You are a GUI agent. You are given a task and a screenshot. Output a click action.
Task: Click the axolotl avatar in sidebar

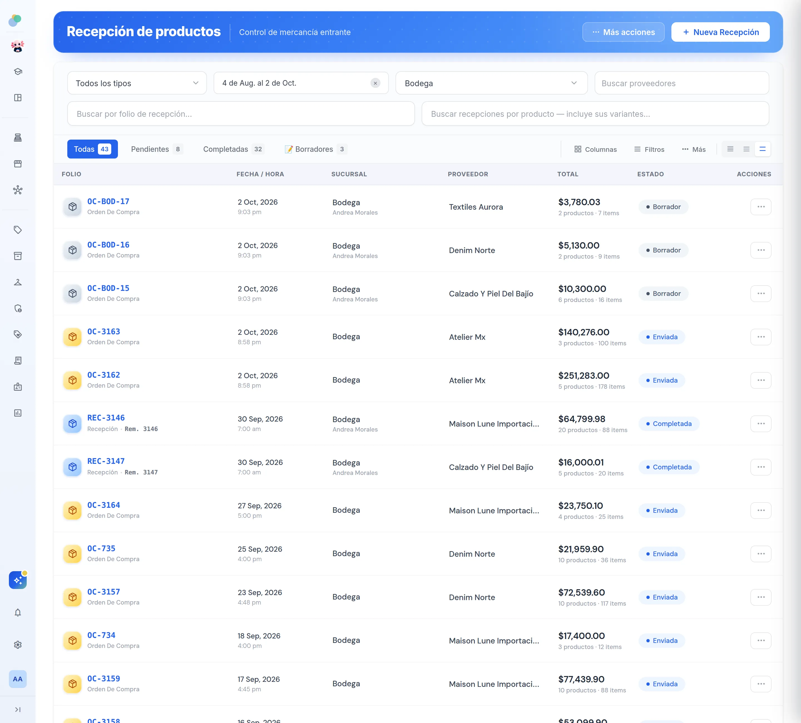pyautogui.click(x=18, y=46)
